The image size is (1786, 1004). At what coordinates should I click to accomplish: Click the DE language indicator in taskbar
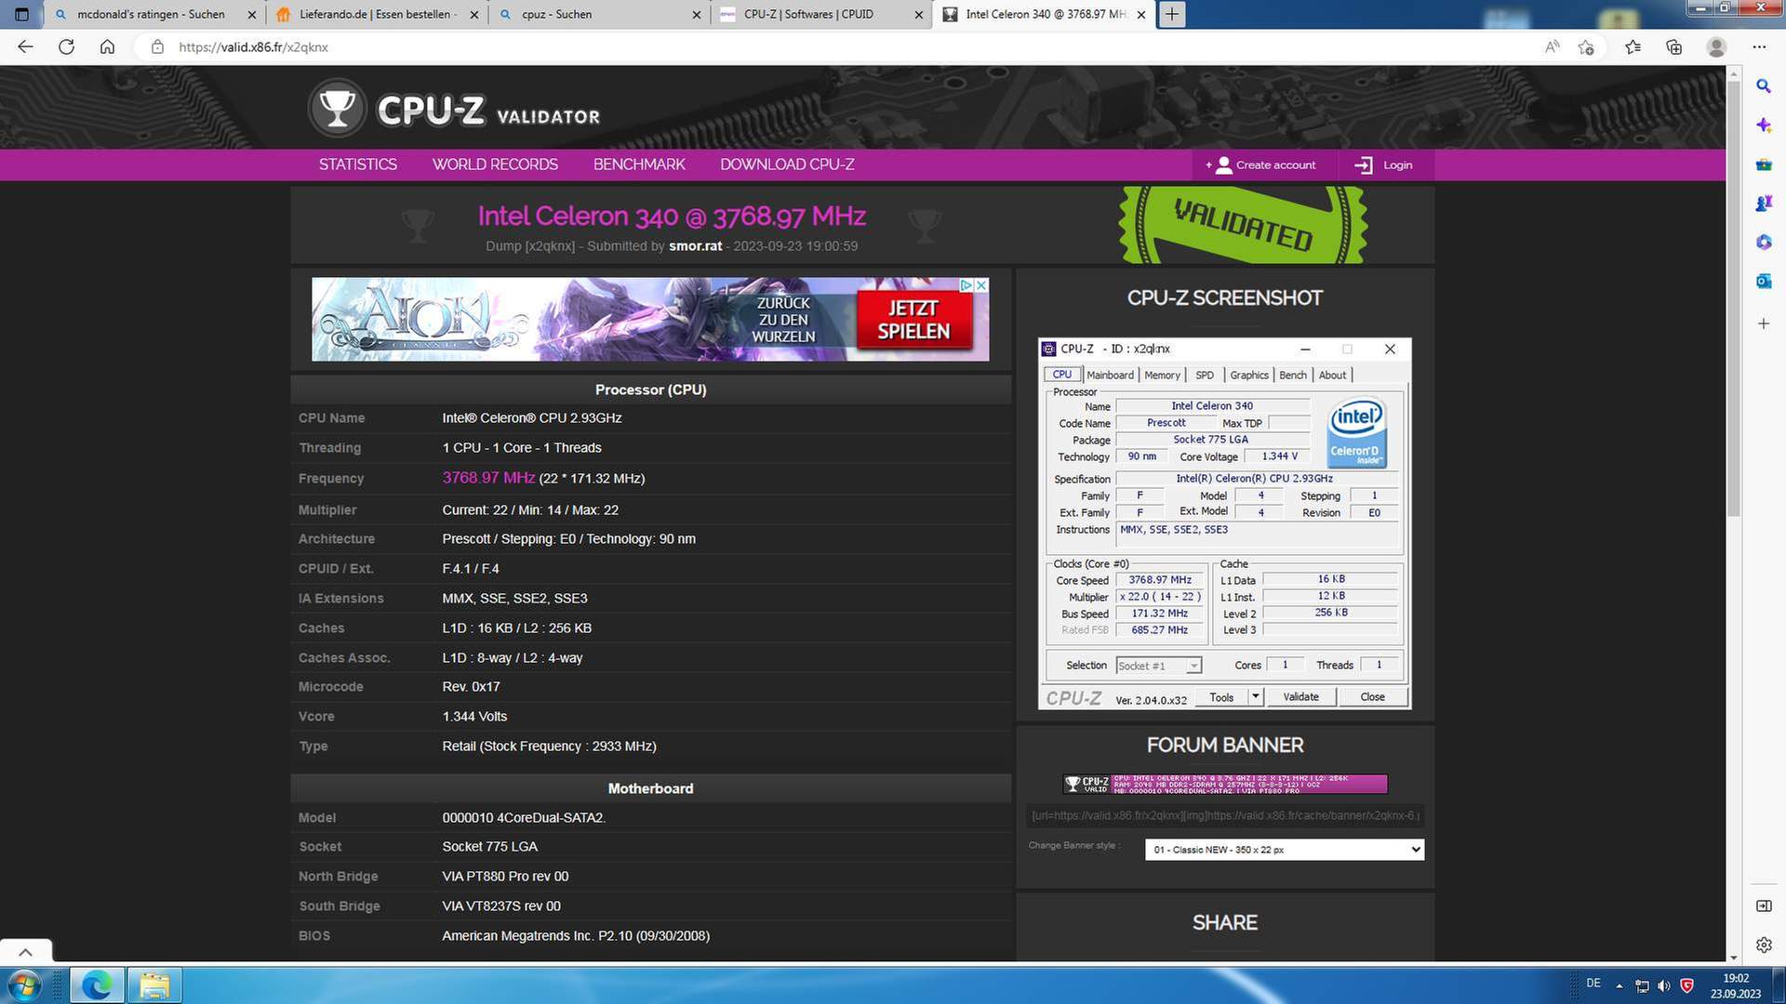click(x=1593, y=984)
